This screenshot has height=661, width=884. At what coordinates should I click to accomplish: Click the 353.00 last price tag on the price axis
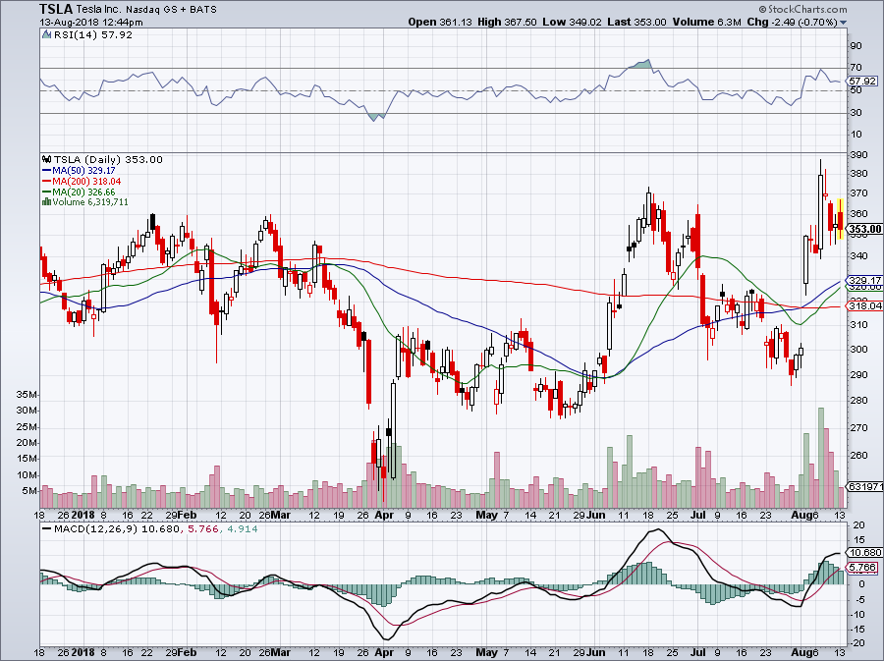click(x=864, y=229)
